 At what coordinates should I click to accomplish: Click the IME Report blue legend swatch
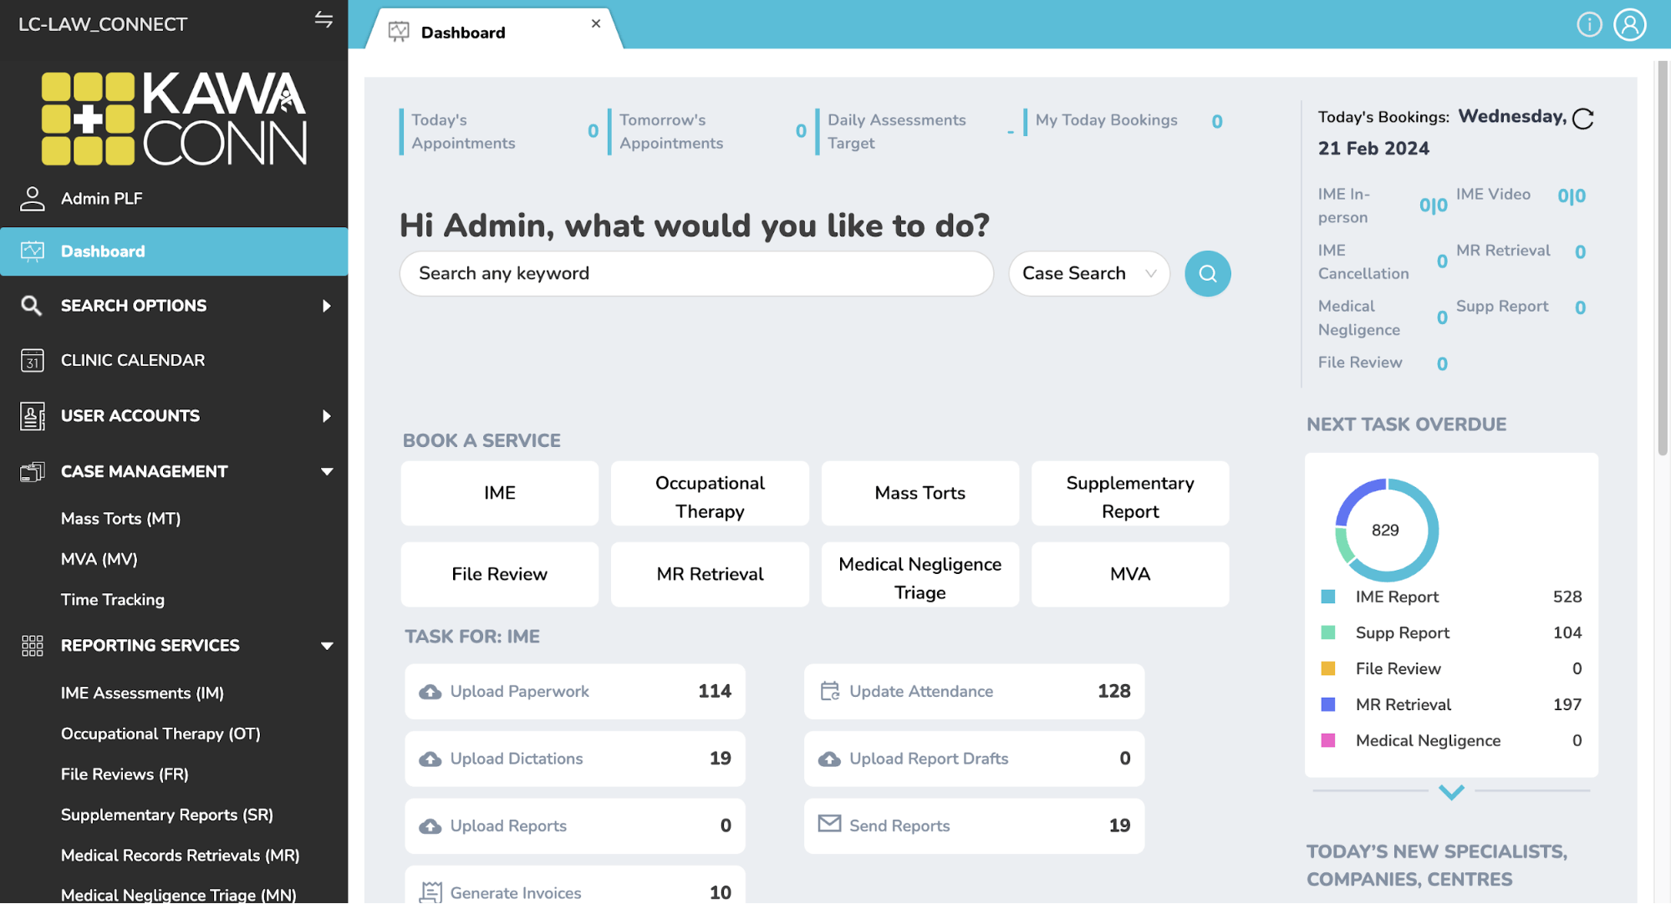pyautogui.click(x=1327, y=597)
